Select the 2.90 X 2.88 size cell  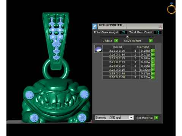point(117,77)
